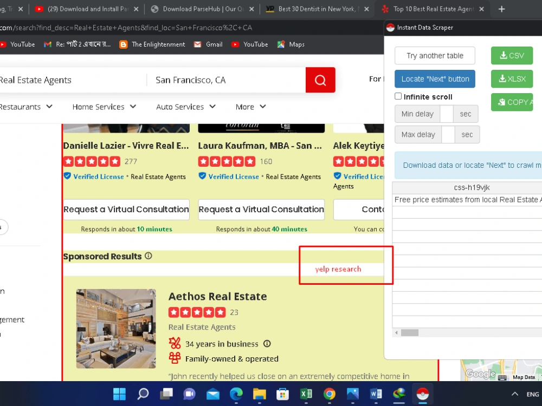Open taskbar search magnifier

(x=143, y=394)
